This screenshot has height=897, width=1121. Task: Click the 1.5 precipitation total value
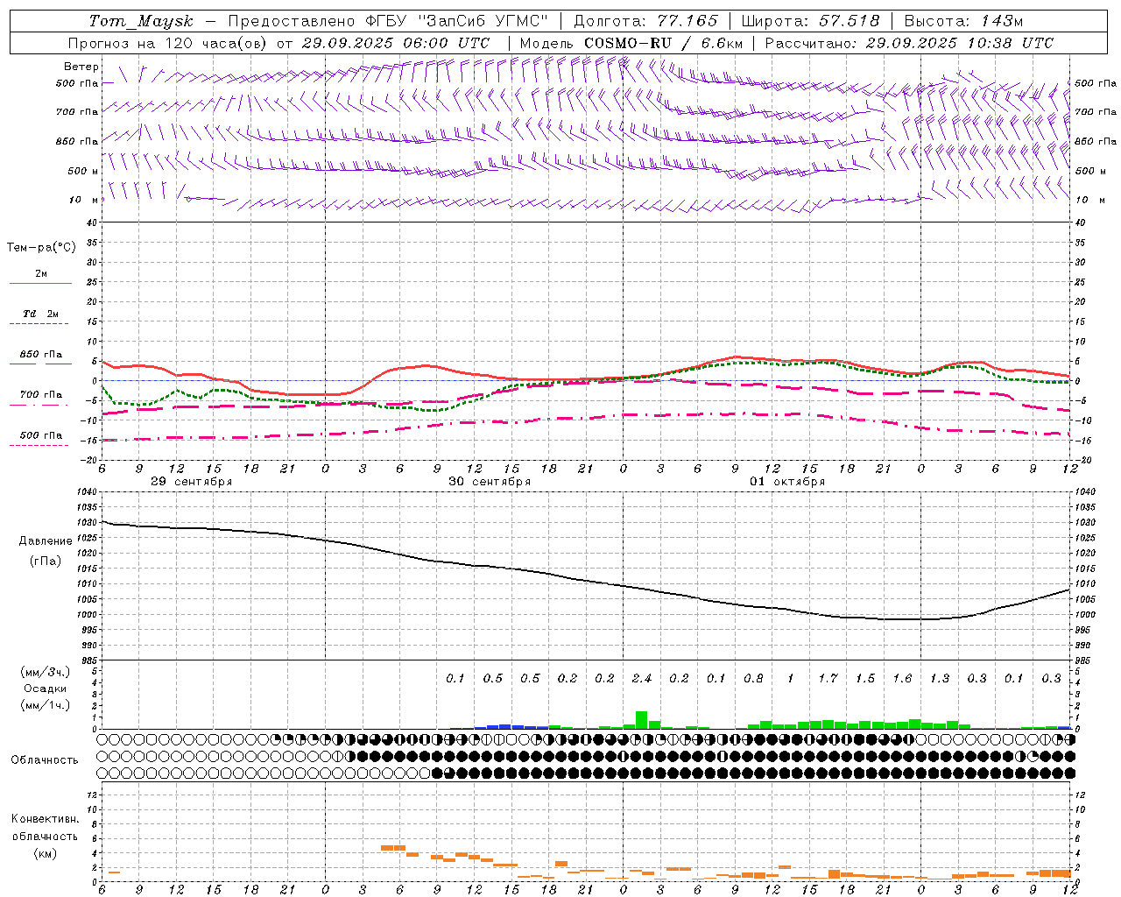click(865, 679)
